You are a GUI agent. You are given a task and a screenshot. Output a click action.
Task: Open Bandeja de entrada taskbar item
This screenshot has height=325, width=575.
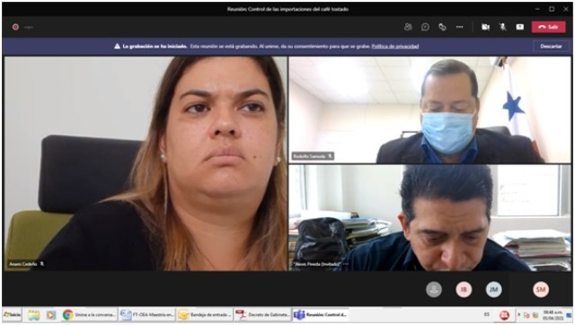tap(205, 315)
